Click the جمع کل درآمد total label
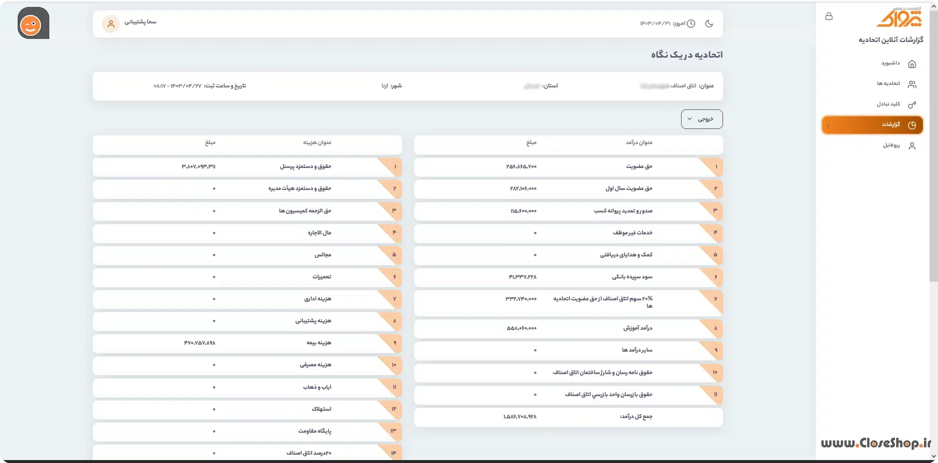This screenshot has width=938, height=463. click(636, 417)
